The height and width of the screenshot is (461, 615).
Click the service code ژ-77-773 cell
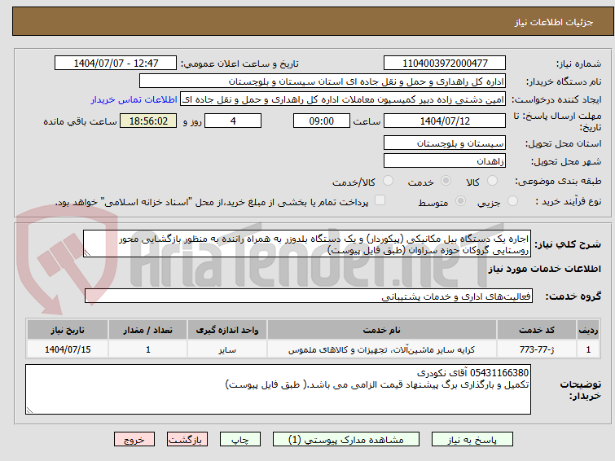pos(537,349)
